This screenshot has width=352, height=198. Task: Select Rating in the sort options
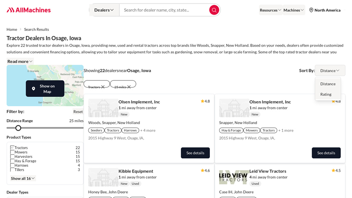click(326, 94)
